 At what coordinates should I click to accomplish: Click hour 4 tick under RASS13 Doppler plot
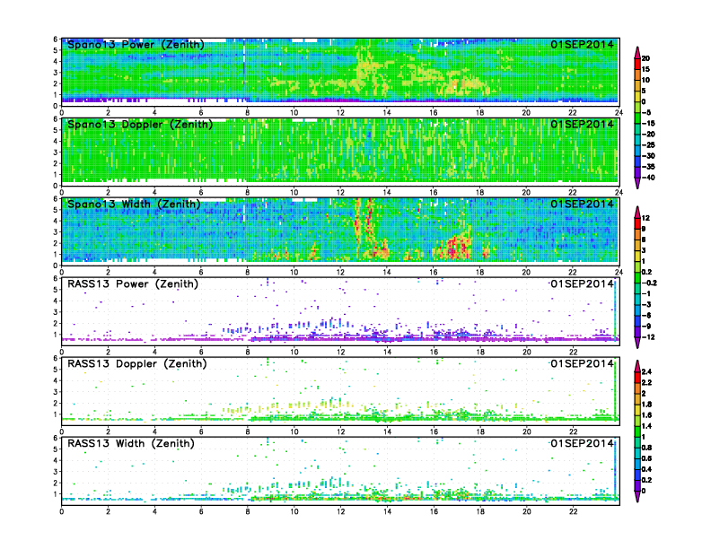[x=154, y=431]
